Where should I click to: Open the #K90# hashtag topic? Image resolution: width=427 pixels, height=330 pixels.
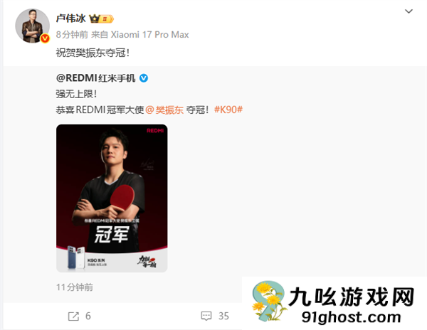pos(228,110)
